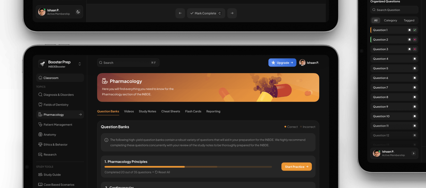Switch to the Videos tab
The height and width of the screenshot is (188, 426).
129,111
